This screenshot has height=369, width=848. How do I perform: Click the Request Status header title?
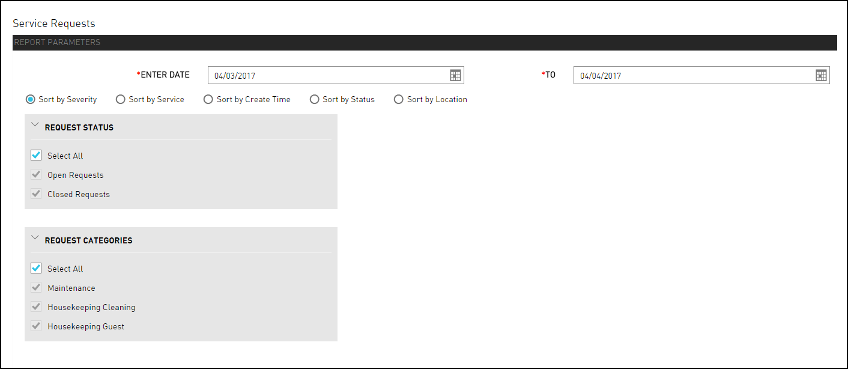(x=79, y=127)
